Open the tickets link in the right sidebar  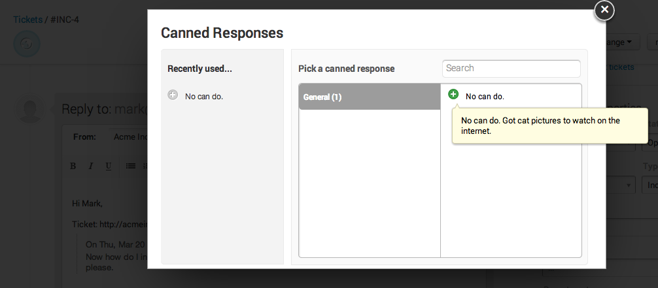tap(621, 67)
